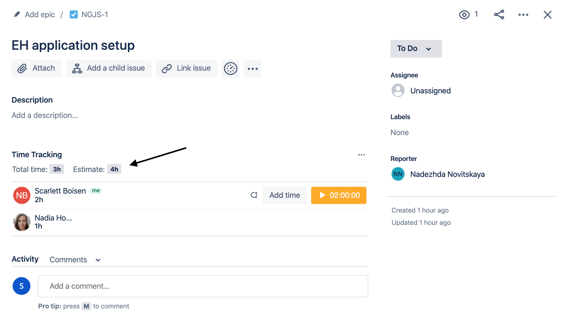Click the Add time button
The image size is (567, 317).
click(x=284, y=195)
